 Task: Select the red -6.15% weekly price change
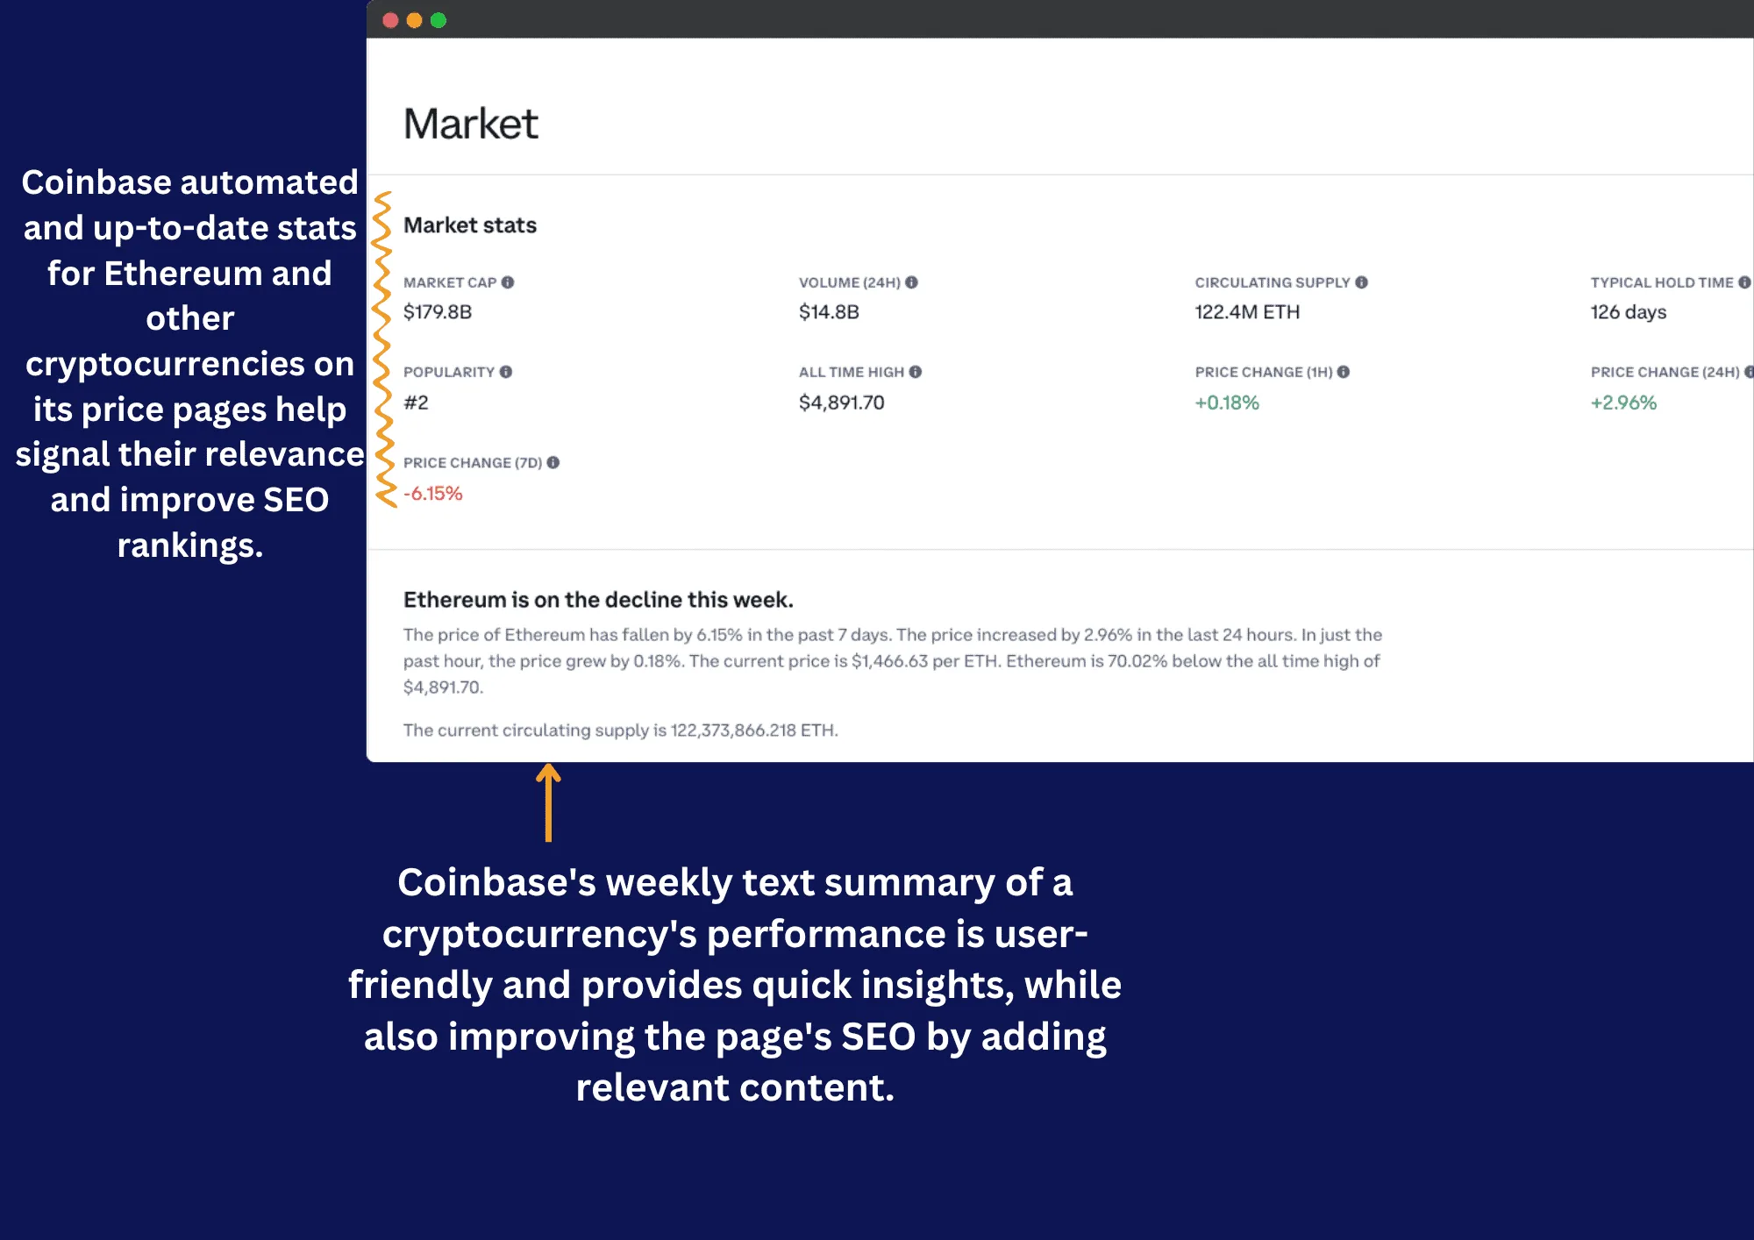(x=431, y=494)
